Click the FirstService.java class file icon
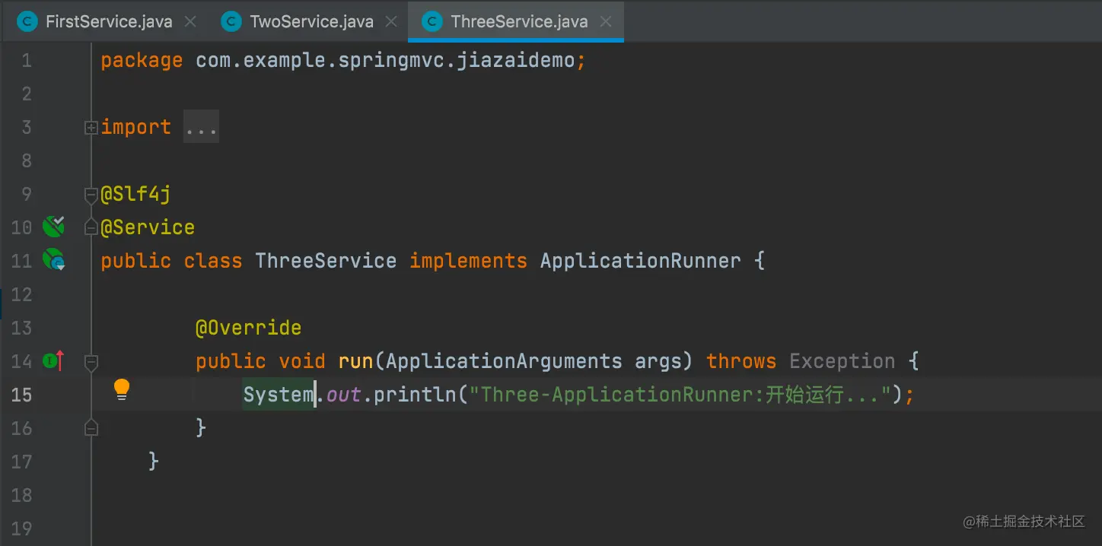 pyautogui.click(x=27, y=22)
